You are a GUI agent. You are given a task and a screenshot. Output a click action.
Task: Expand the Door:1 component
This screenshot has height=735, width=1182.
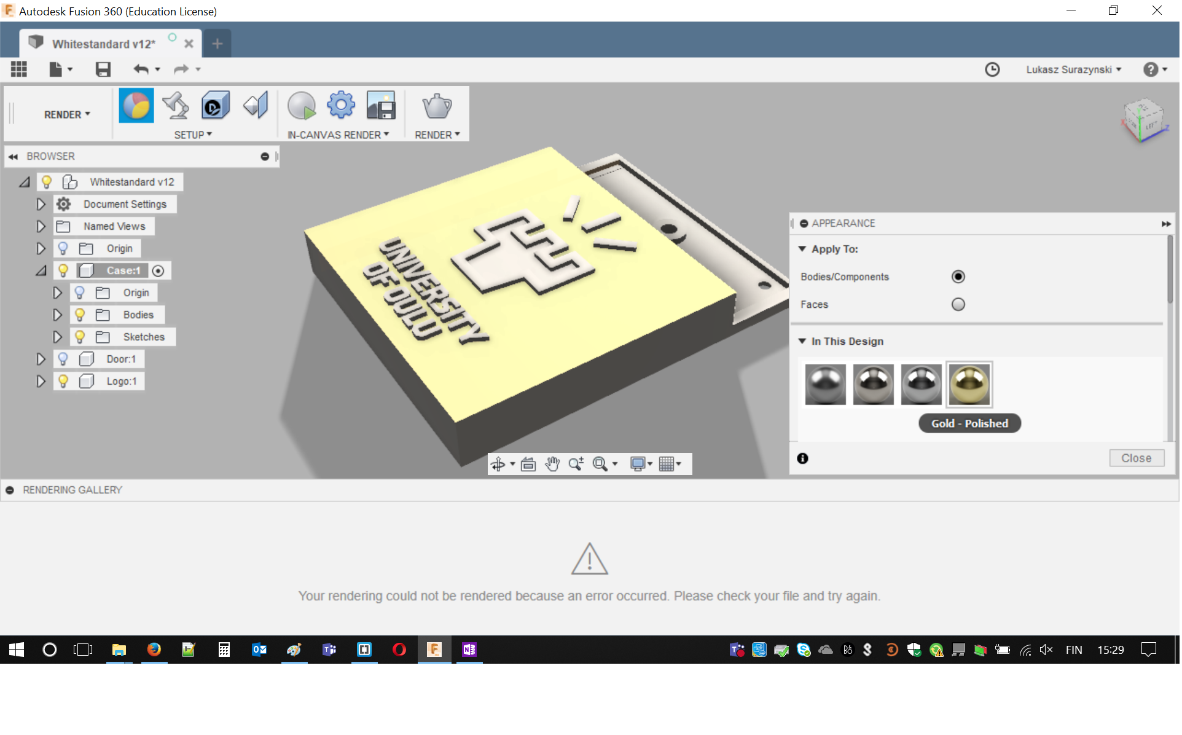41,360
